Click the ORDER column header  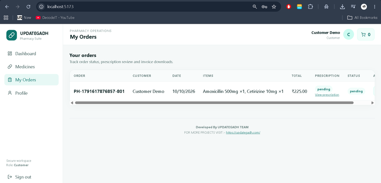click(80, 76)
